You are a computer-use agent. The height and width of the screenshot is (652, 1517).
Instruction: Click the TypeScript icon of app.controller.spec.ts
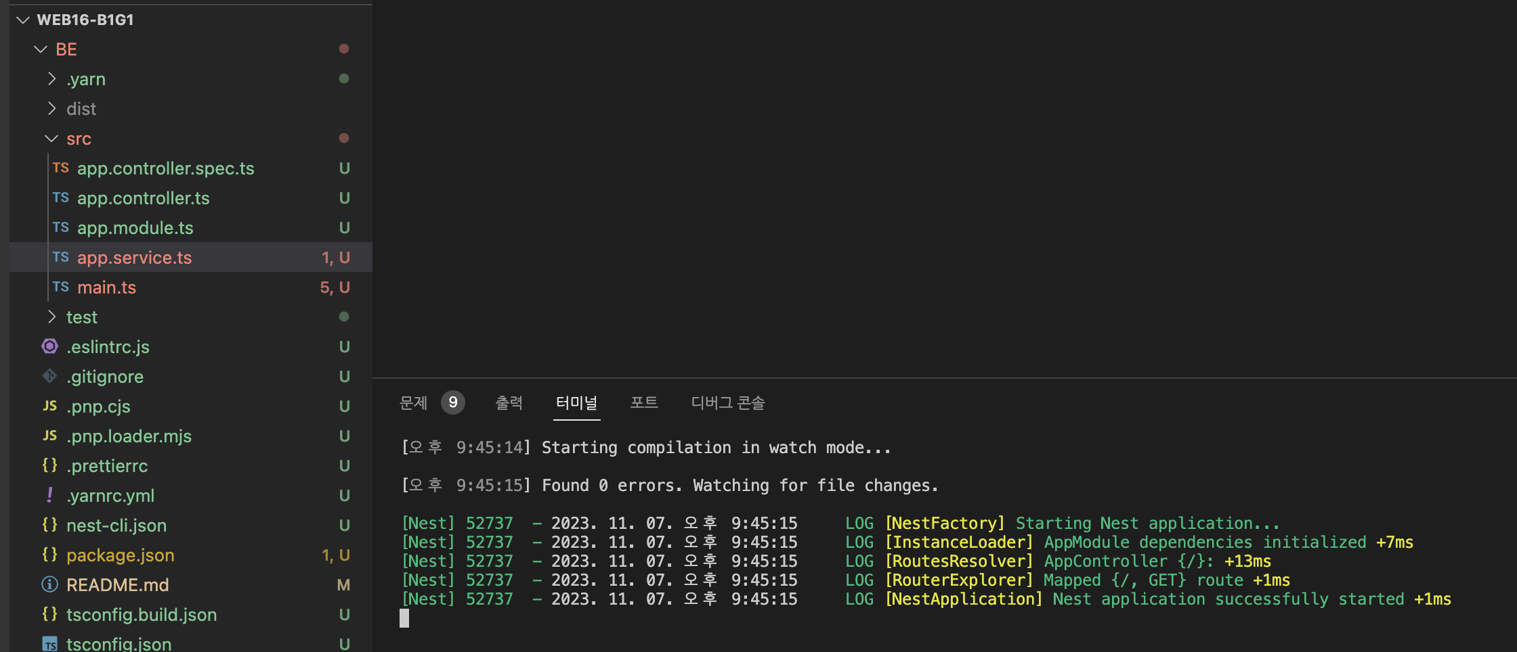pos(60,168)
